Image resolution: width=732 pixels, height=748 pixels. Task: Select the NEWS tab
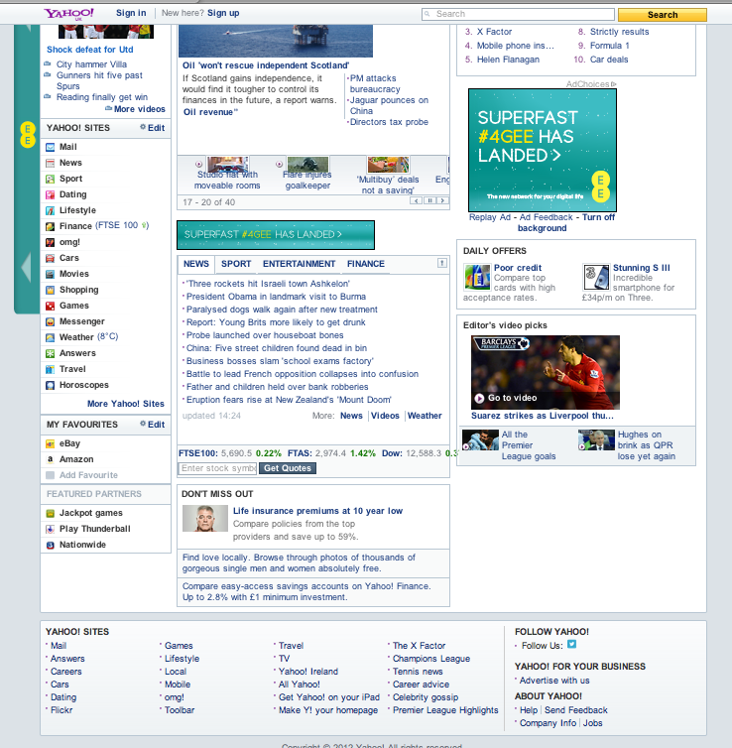click(196, 264)
